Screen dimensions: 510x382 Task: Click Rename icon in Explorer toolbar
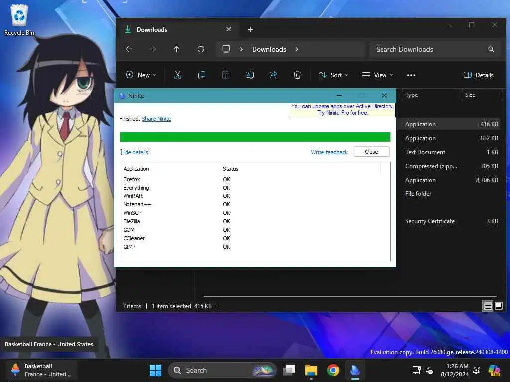(250, 75)
